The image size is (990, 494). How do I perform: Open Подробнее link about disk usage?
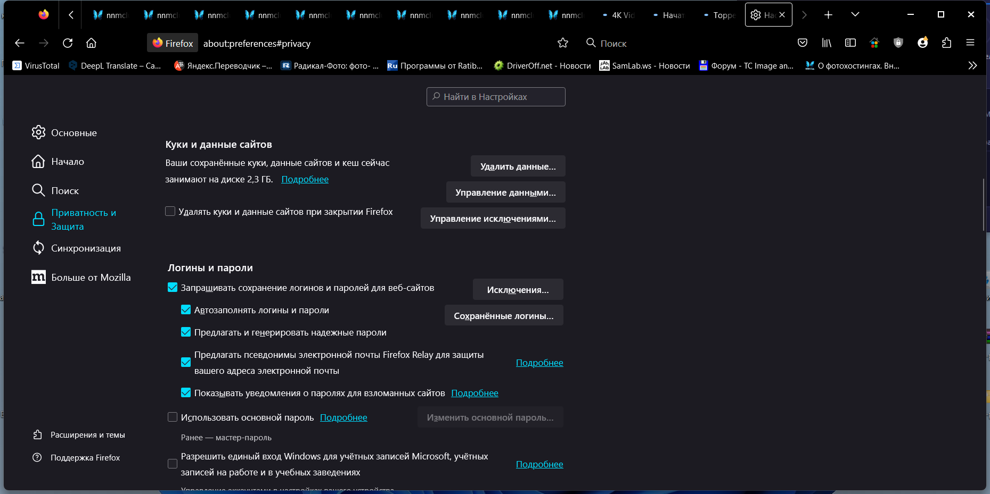(305, 179)
